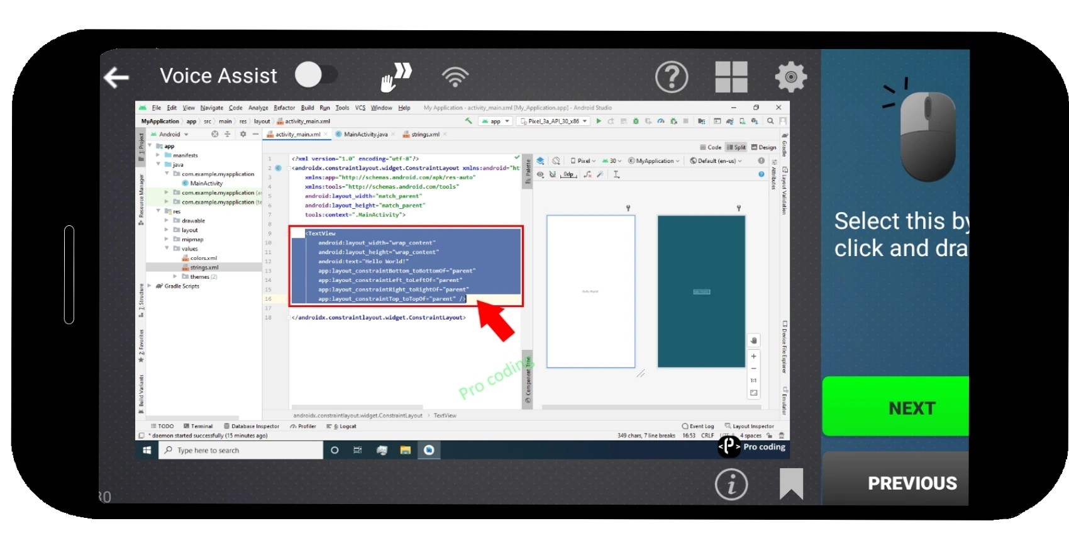Image resolution: width=1069 pixels, height=555 pixels.
Task: Select strings.xml in project tree
Action: 204,267
